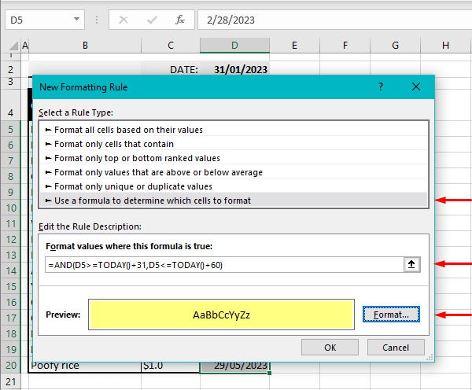
Task: Click cell with date 31/01/2023
Action: pyautogui.click(x=234, y=69)
